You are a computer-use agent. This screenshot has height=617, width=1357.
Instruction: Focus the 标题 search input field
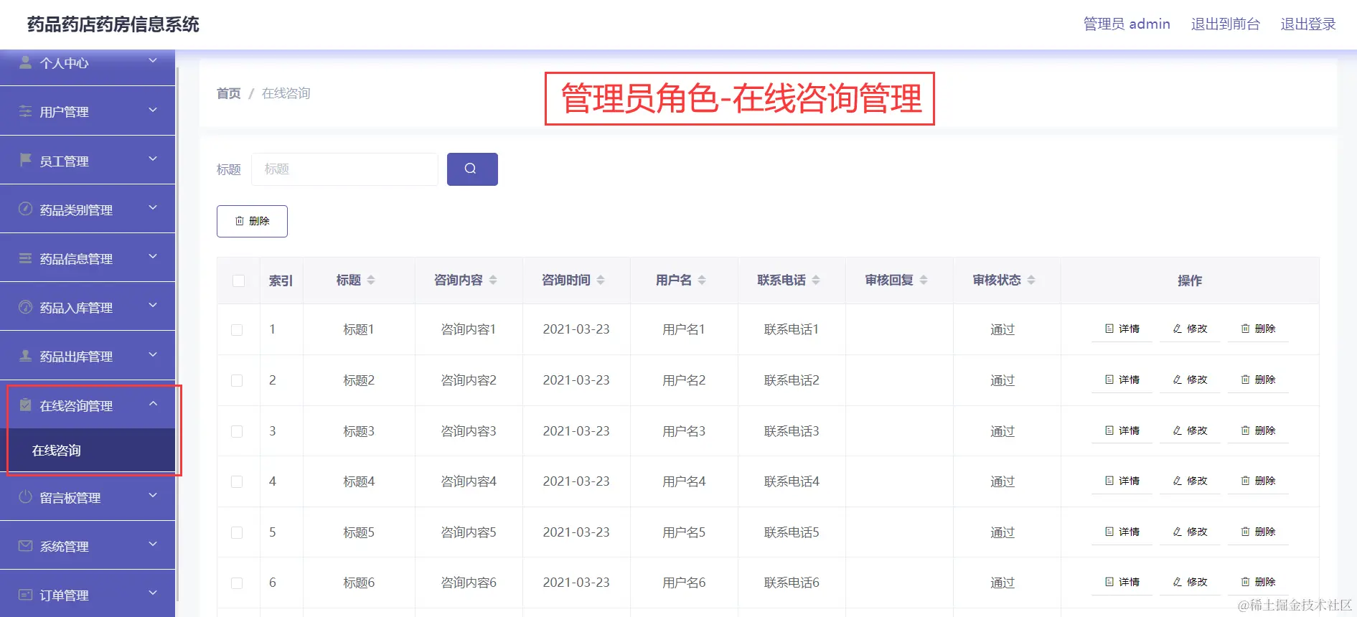coord(344,169)
